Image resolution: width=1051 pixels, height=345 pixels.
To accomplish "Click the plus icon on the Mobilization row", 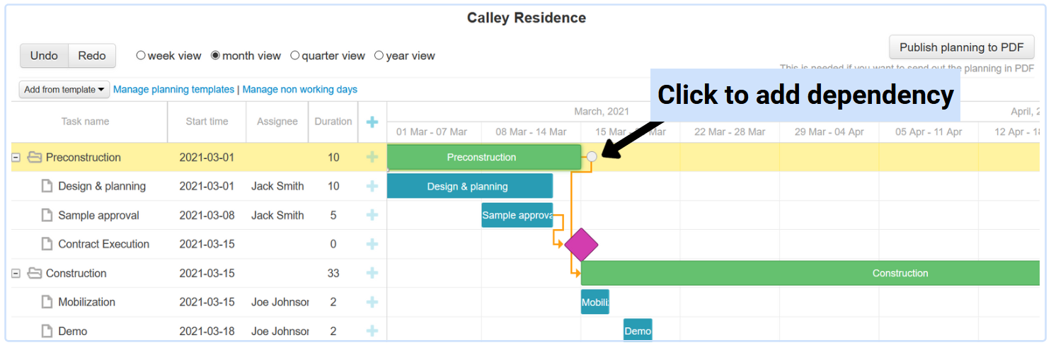I will click(x=372, y=302).
